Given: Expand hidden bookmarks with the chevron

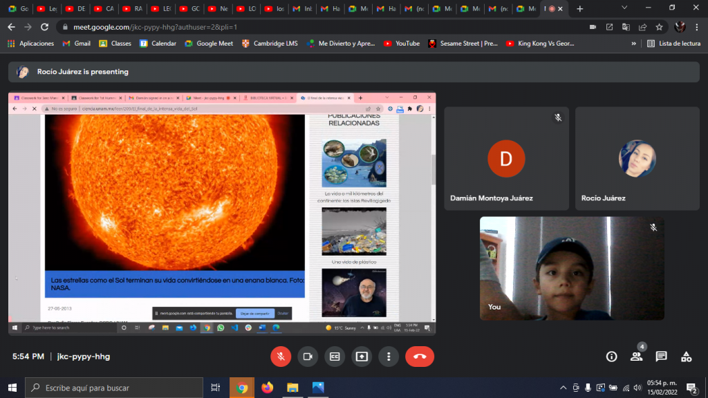Looking at the screenshot, I should click(x=633, y=44).
